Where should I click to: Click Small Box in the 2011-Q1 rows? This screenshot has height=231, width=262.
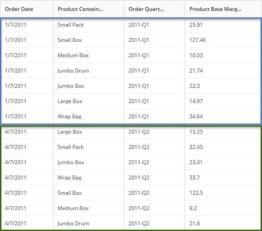[70, 40]
